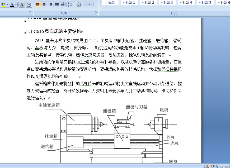
Task: Toggle character shading A button
Action: (x=22, y=5)
